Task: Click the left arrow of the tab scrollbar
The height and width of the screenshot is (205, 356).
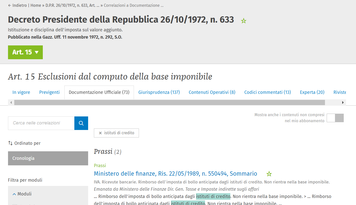Action: click(11, 103)
